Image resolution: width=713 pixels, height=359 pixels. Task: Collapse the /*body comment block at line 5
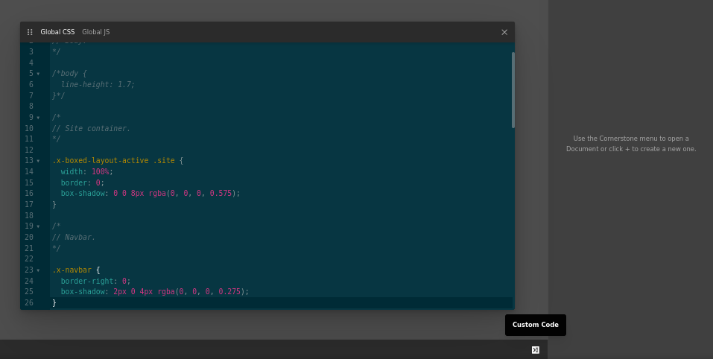[38, 74]
